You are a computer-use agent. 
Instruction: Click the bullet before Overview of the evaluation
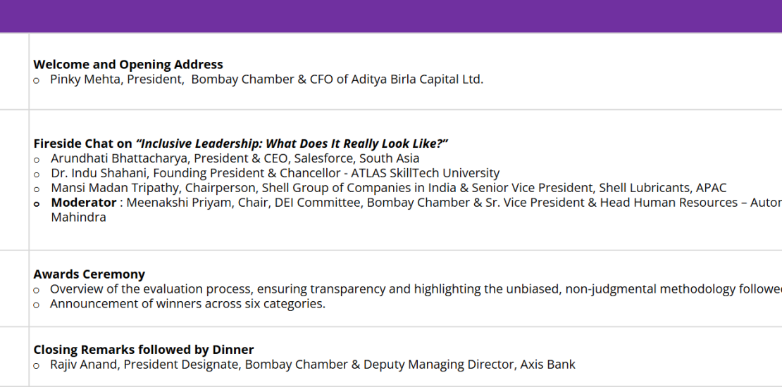[37, 291]
